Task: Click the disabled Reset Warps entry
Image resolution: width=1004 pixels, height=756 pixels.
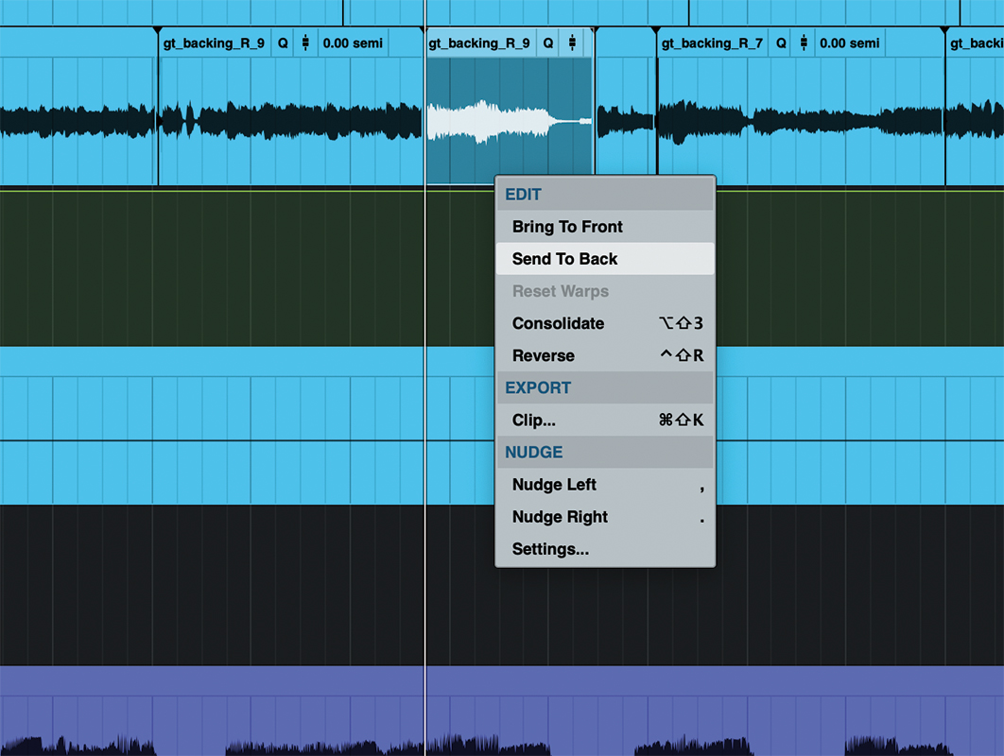Action: pyautogui.click(x=605, y=291)
